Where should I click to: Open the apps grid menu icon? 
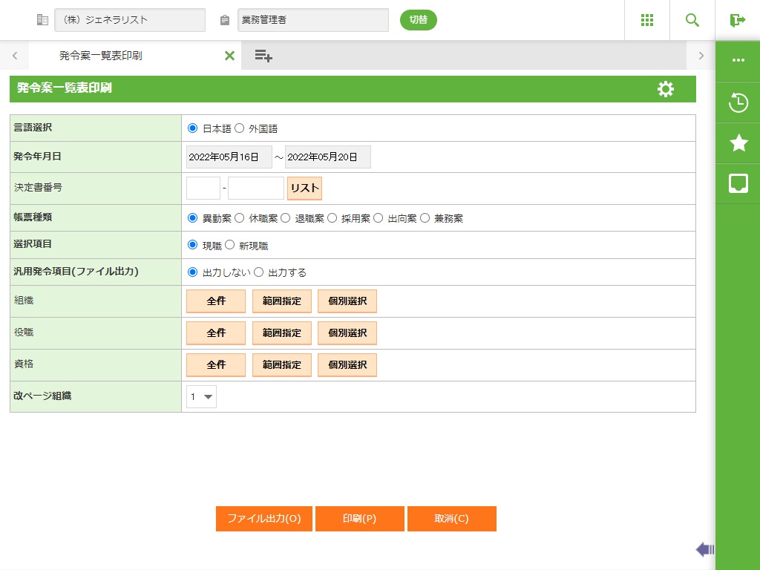click(646, 20)
